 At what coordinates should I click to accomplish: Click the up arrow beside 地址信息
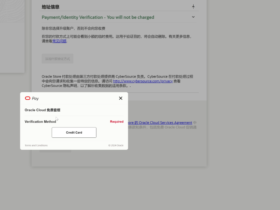pos(193,7)
